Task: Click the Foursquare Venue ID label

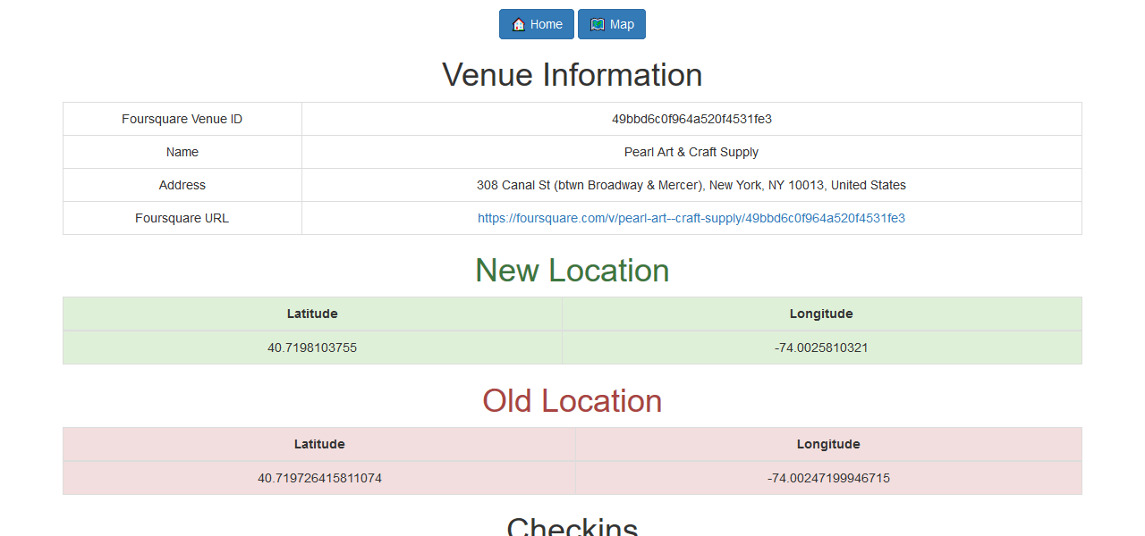Action: click(182, 119)
